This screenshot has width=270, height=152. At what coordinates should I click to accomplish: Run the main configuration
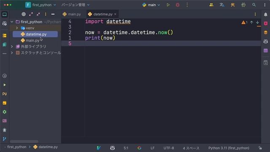click(x=168, y=5)
